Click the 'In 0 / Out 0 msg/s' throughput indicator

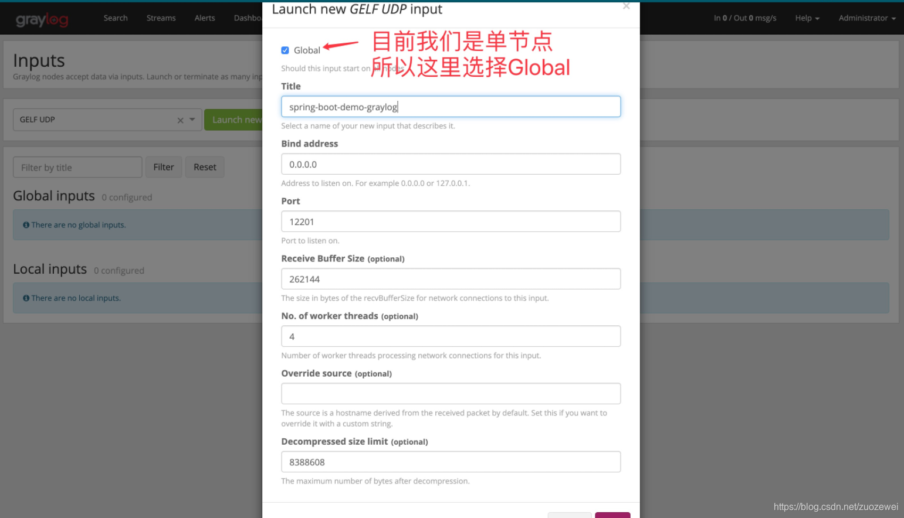pyautogui.click(x=744, y=18)
